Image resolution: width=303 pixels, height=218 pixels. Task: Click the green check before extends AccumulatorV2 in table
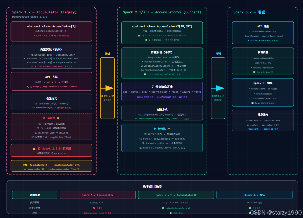(163, 208)
